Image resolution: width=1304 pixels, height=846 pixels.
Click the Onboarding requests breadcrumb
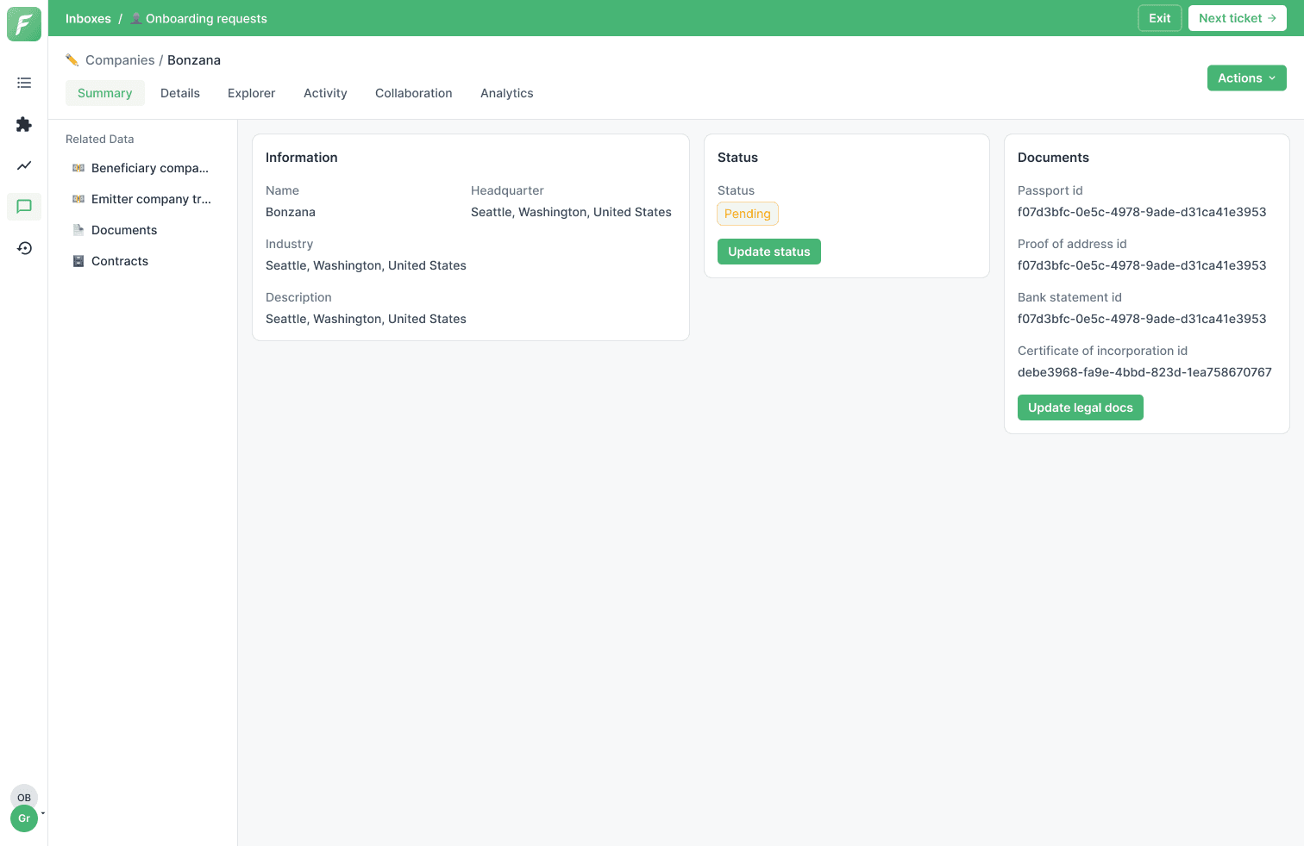coord(206,18)
